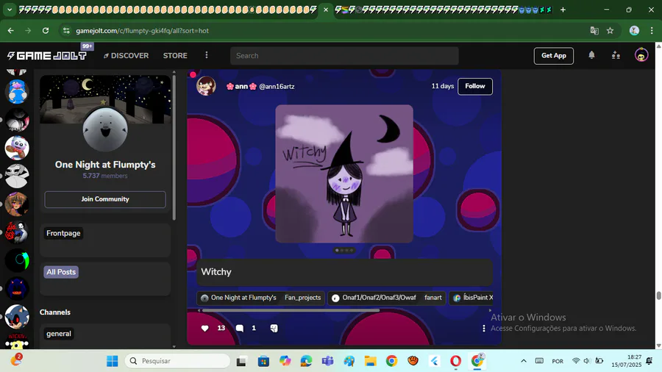Click the community sidebar scrollbar
The image size is (662, 372).
174,148
